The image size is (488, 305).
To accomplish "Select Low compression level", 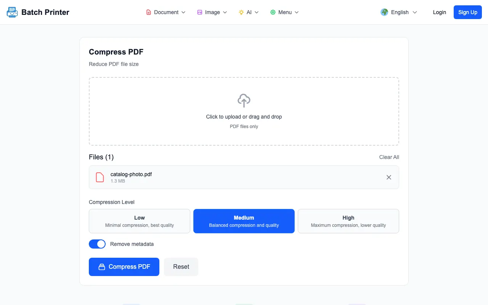I will (140, 221).
